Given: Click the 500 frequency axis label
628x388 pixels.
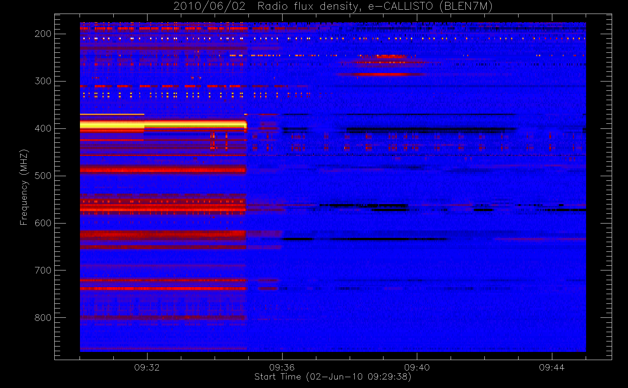Looking at the screenshot, I should point(43,176).
